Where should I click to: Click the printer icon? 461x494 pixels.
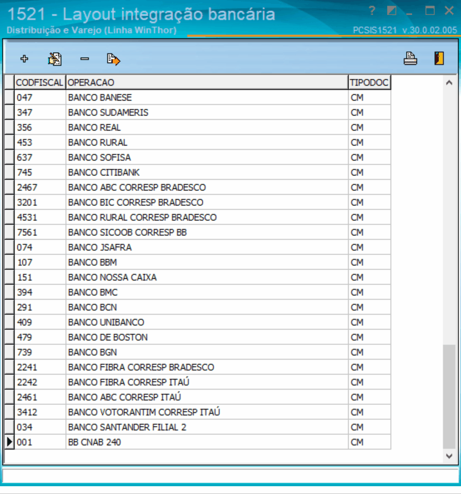click(x=410, y=59)
